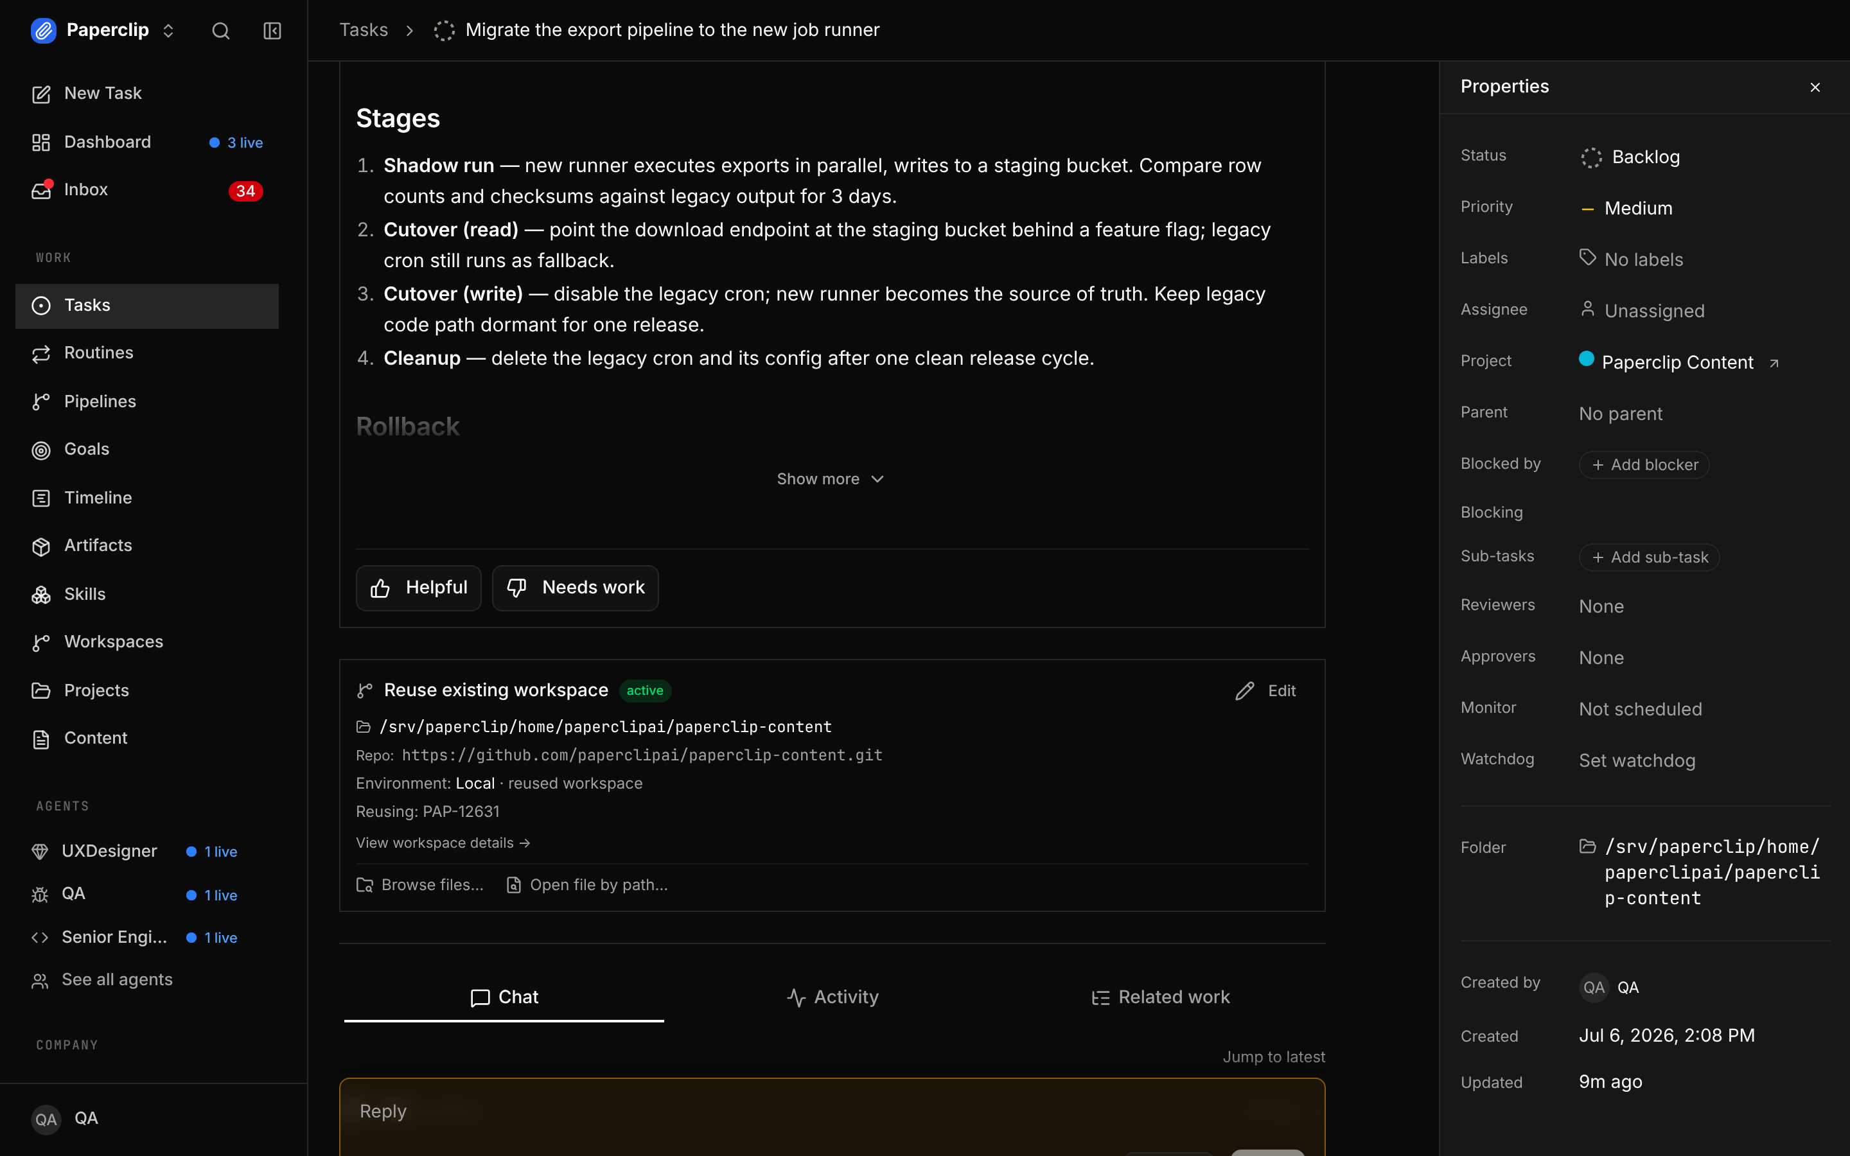Open Inbox with 34 unread badge

pos(146,189)
